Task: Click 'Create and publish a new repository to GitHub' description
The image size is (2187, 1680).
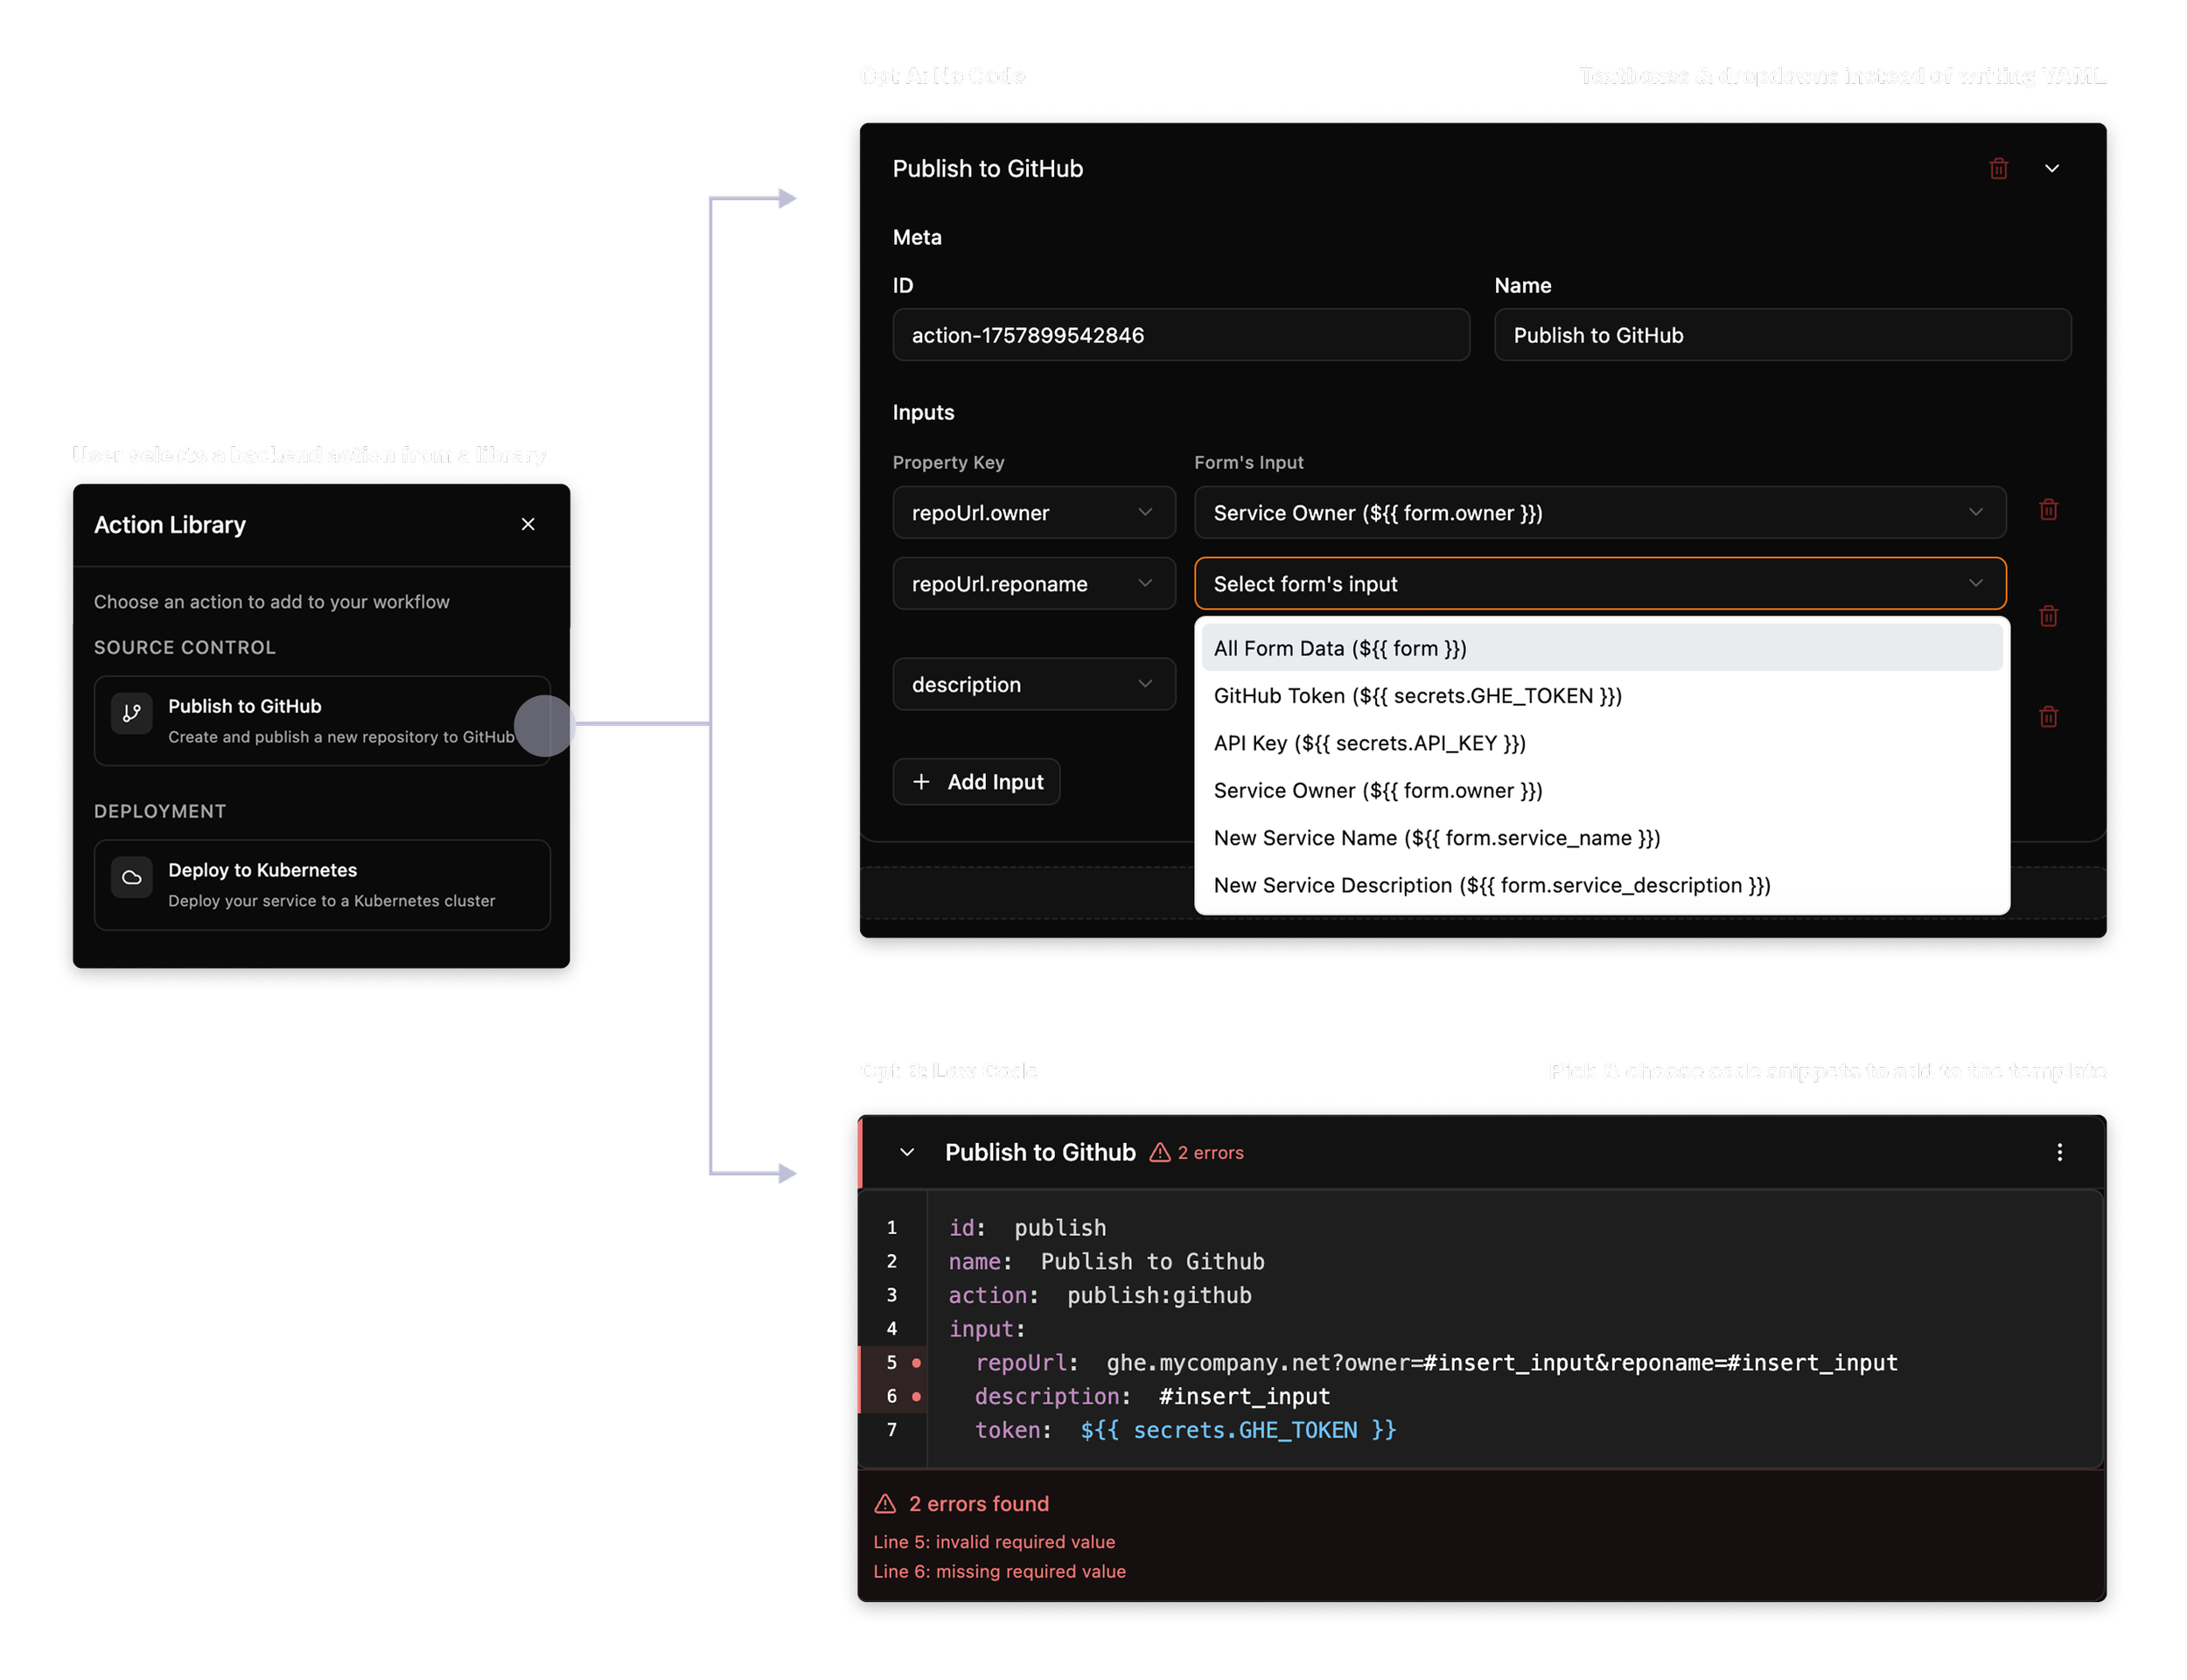Action: tap(341, 737)
